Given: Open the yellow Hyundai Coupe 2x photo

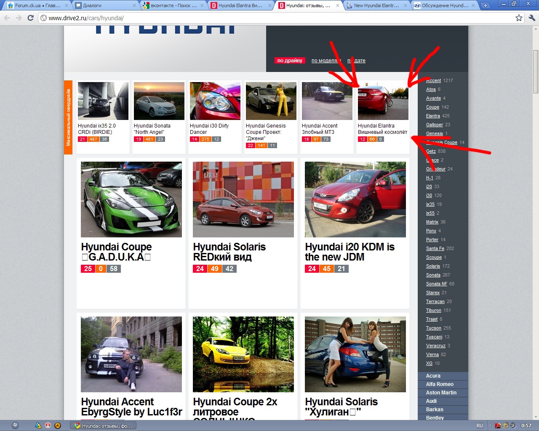Looking at the screenshot, I should [x=243, y=354].
